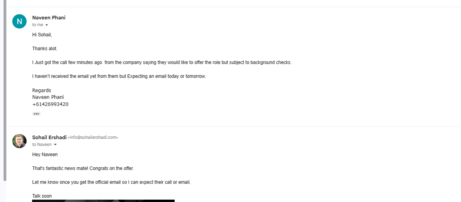Click the "Congrats on the offer" sentence
This screenshot has width=461, height=202.
112,168
